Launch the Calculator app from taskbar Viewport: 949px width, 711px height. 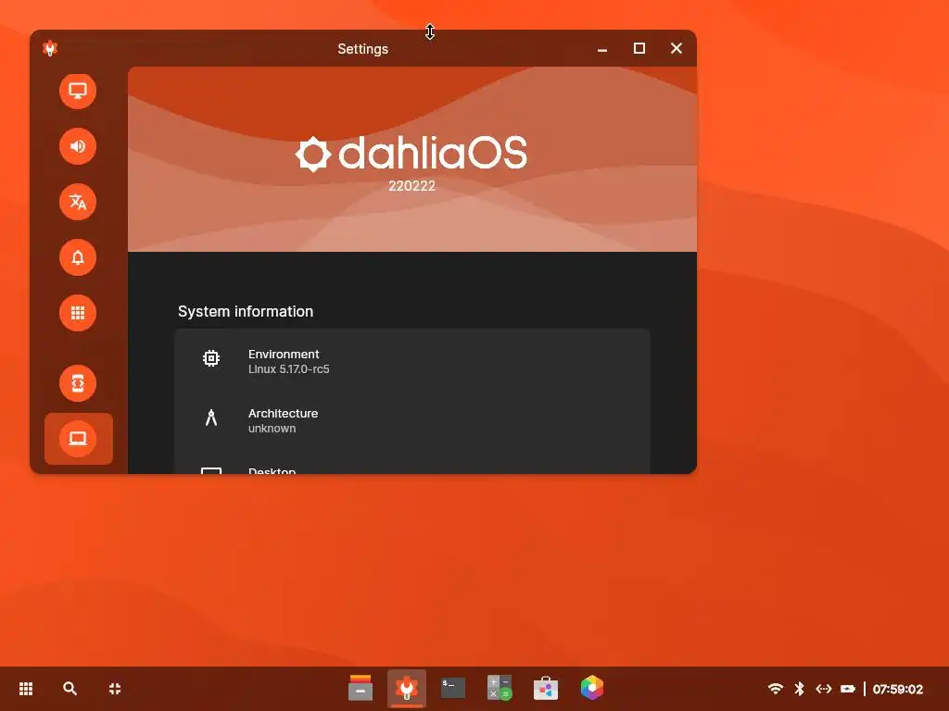500,688
